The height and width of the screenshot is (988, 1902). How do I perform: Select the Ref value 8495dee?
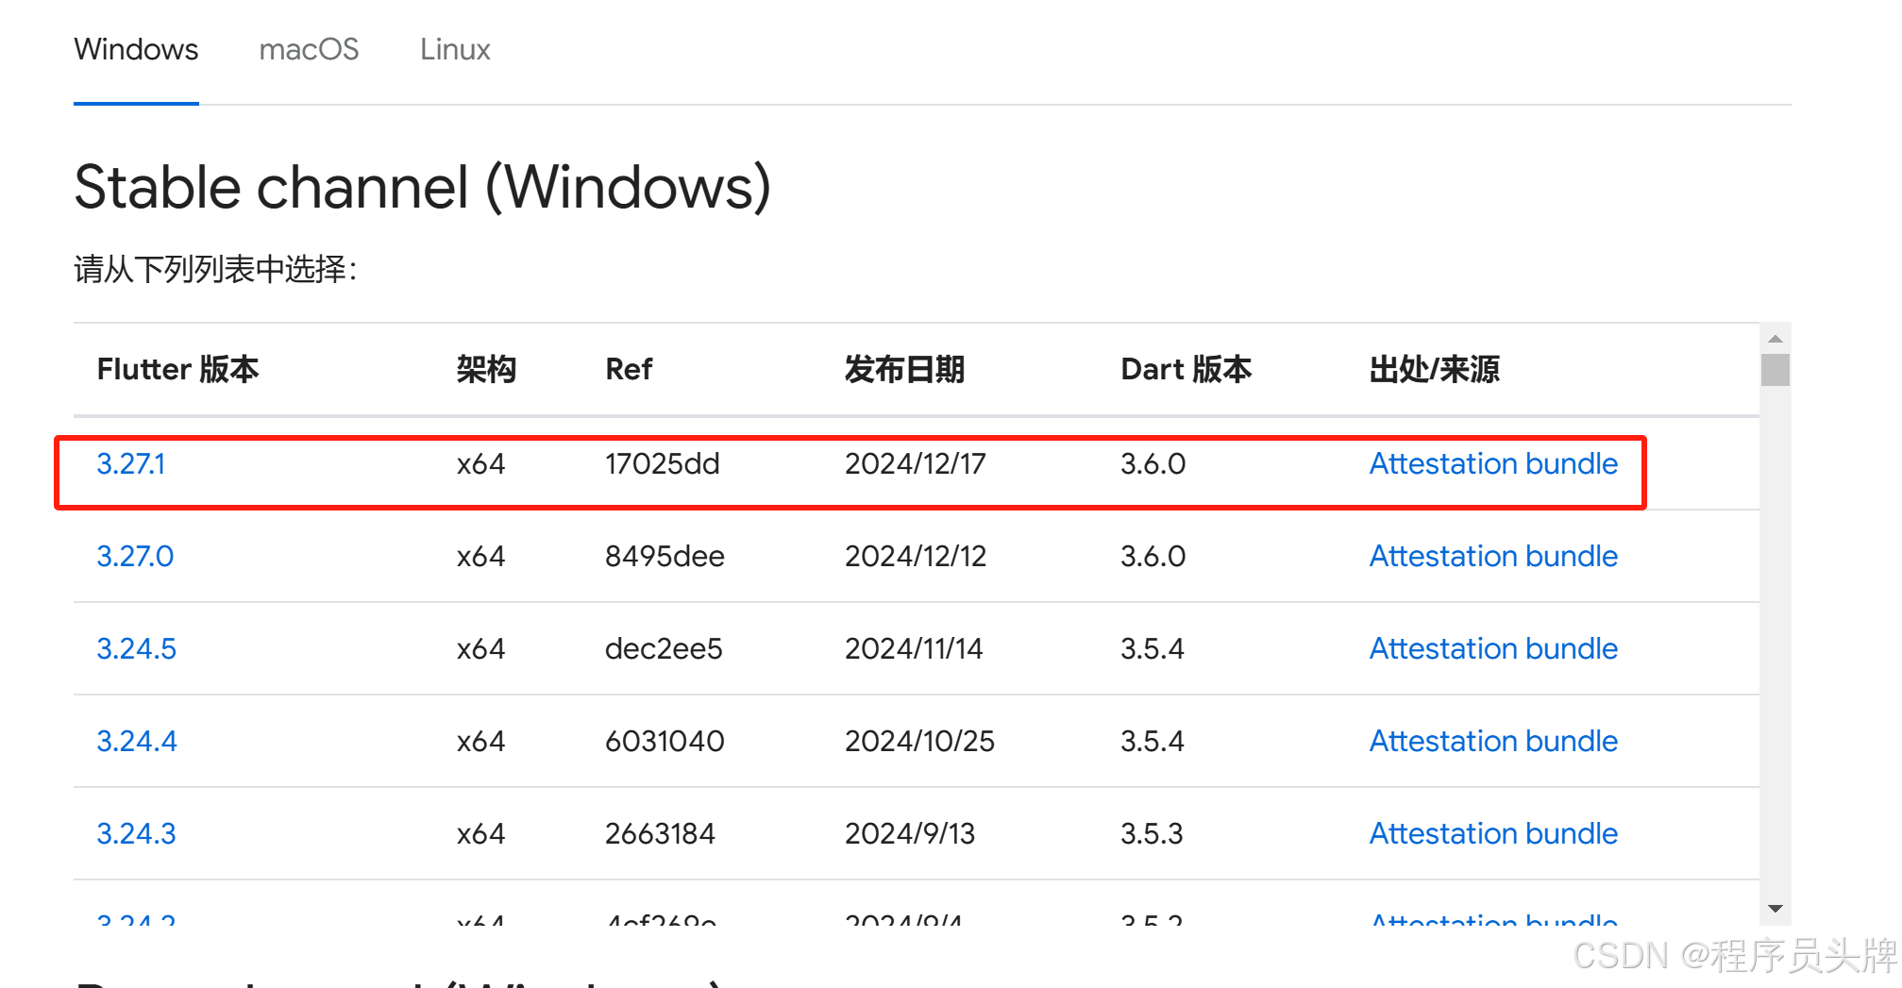coord(665,556)
